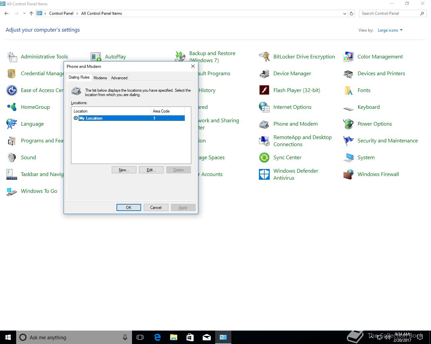Open Backup and Restore icon
The height and width of the screenshot is (344, 431).
(x=180, y=56)
